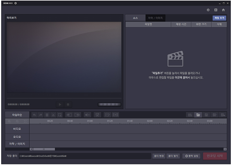Image resolution: width=232 pixels, height=165 pixels.
Task: Switch to the 자막 / 이미지 tab
Action: pyautogui.click(x=155, y=18)
